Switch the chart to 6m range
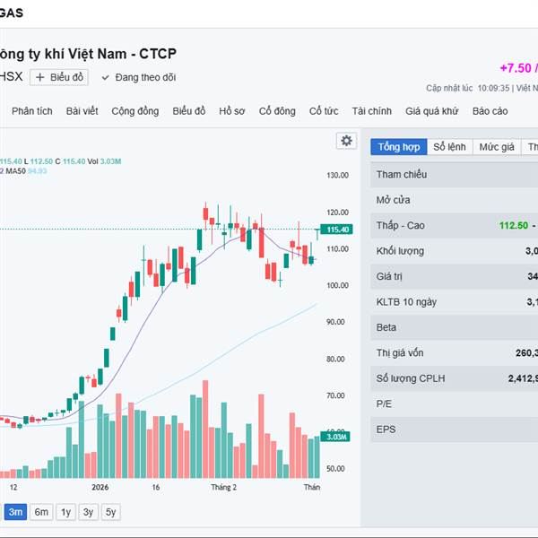Viewport: 538px width, 538px height. 41,512
